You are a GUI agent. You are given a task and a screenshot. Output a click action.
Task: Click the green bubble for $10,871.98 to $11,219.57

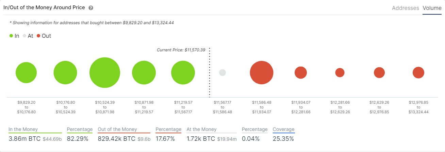(144, 73)
